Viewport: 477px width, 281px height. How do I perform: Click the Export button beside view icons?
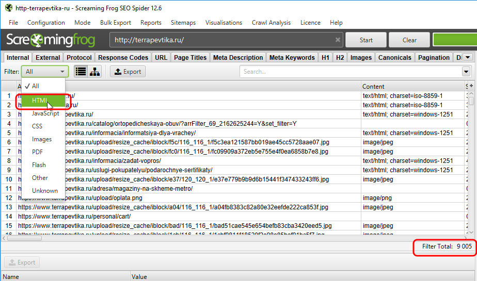128,72
